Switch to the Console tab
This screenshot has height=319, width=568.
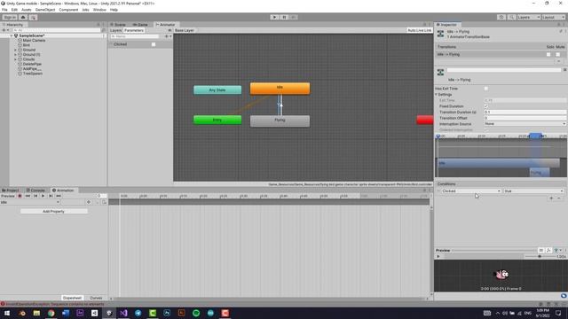tap(35, 191)
